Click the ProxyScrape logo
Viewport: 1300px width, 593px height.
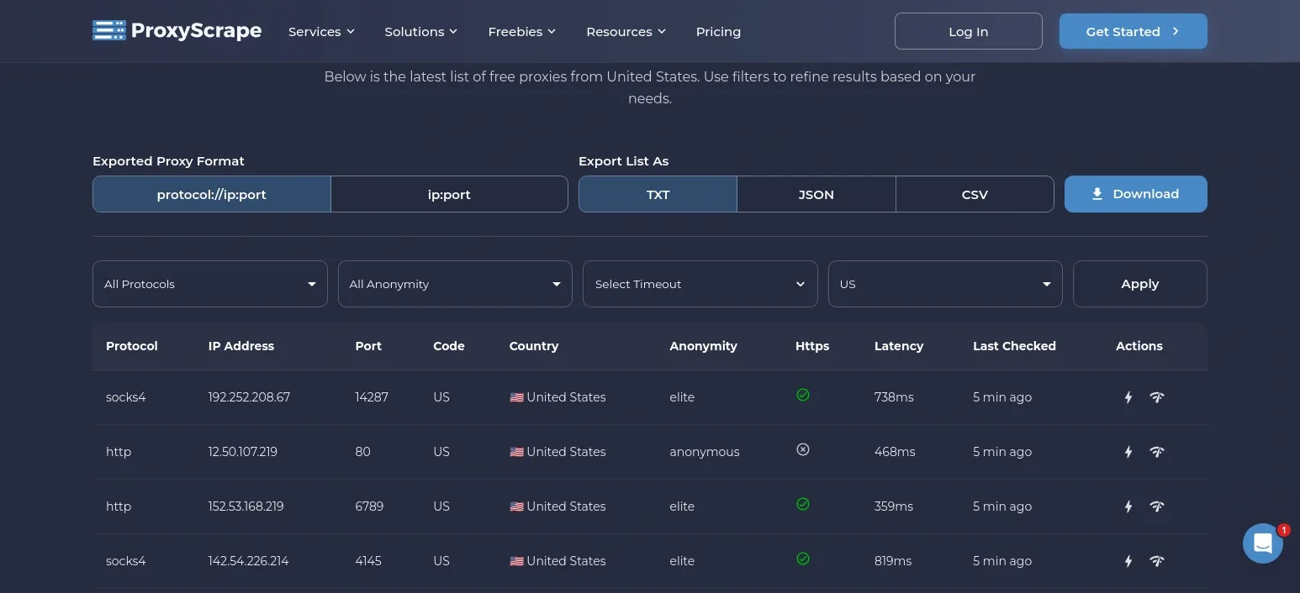[x=177, y=31]
